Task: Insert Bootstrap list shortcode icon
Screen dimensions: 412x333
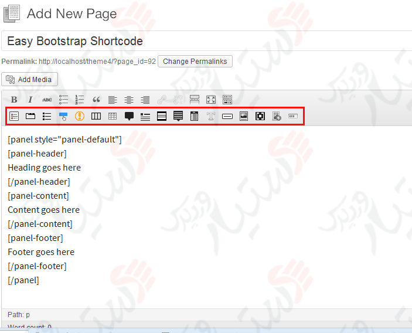Action: (x=47, y=116)
